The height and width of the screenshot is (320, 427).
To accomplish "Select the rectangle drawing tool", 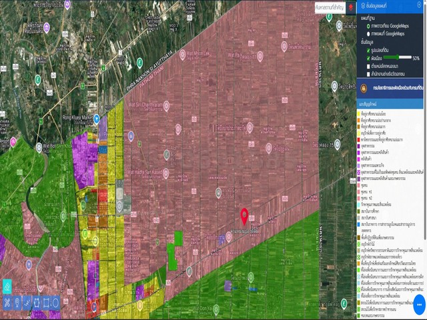I will (46, 303).
